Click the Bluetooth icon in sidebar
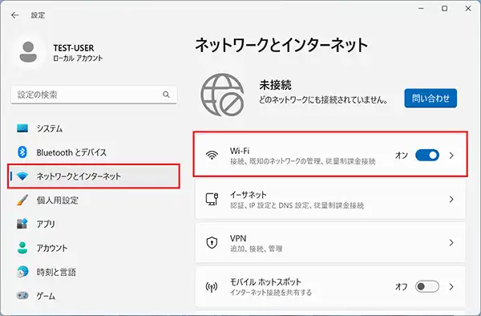 click(22, 152)
